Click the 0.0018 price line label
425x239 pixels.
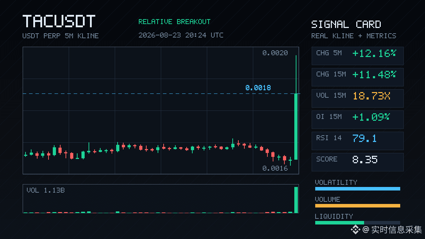tap(258, 87)
